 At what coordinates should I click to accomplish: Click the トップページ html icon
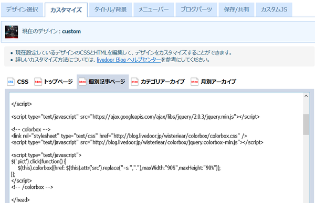pos(38,82)
